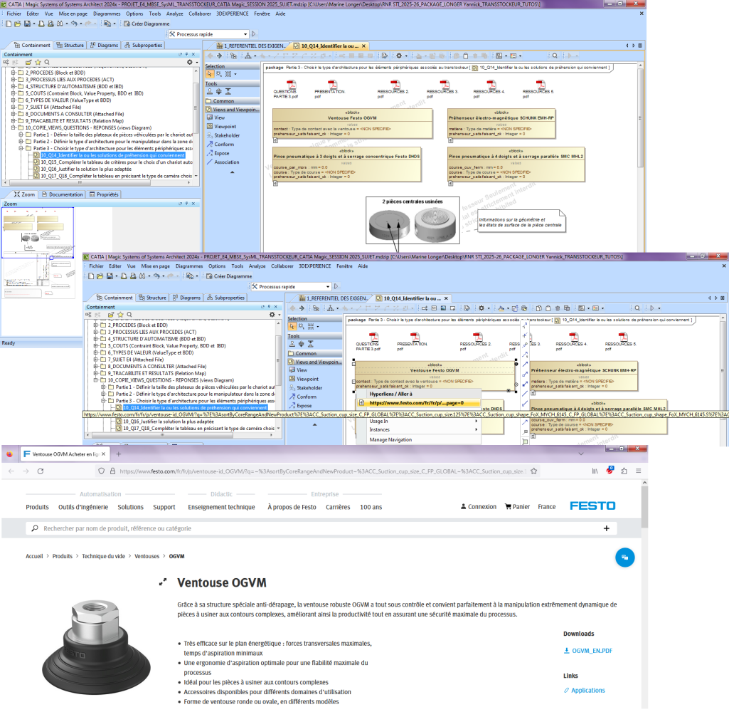Expand the Instances submenu in the context menu

click(422, 430)
